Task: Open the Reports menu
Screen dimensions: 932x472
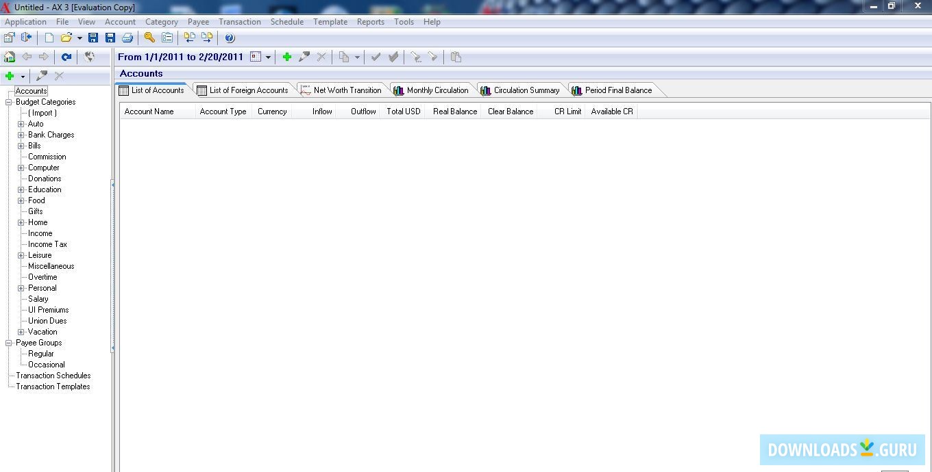Action: pyautogui.click(x=370, y=21)
